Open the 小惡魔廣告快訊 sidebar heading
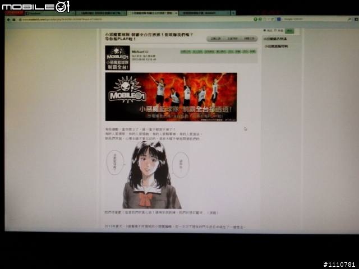The image size is (359, 269). tap(275, 39)
